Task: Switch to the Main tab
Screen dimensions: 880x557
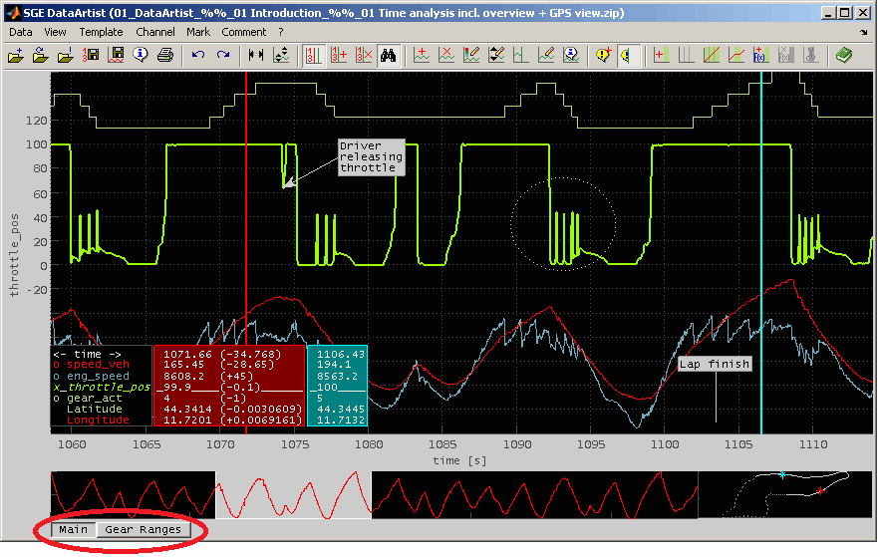Action: pyautogui.click(x=74, y=529)
